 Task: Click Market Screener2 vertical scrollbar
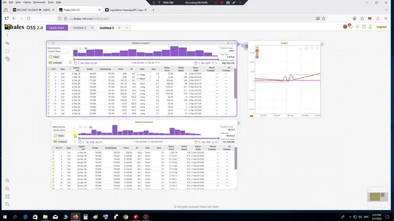tap(236, 158)
